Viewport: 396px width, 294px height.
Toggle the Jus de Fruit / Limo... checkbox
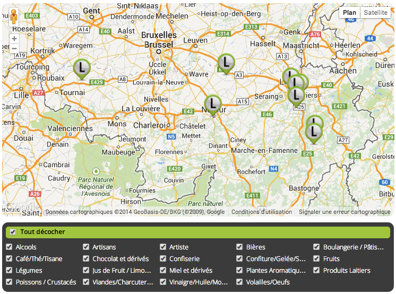86,270
